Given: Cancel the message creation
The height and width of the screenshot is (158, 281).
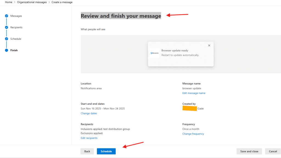Looking at the screenshot, I should 273,151.
